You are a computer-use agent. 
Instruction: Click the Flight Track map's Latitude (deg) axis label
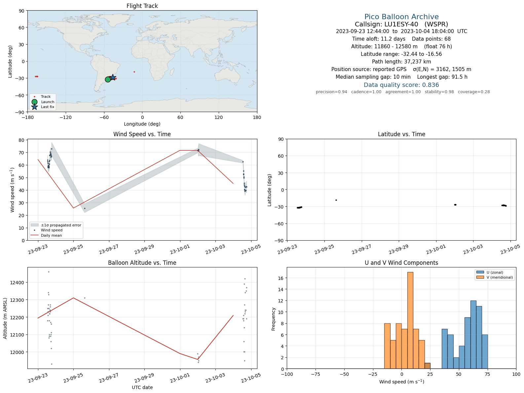[10, 61]
